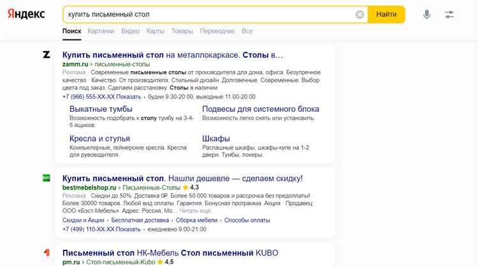Click description Компьютерные, геймерские кресла

(x=128, y=151)
